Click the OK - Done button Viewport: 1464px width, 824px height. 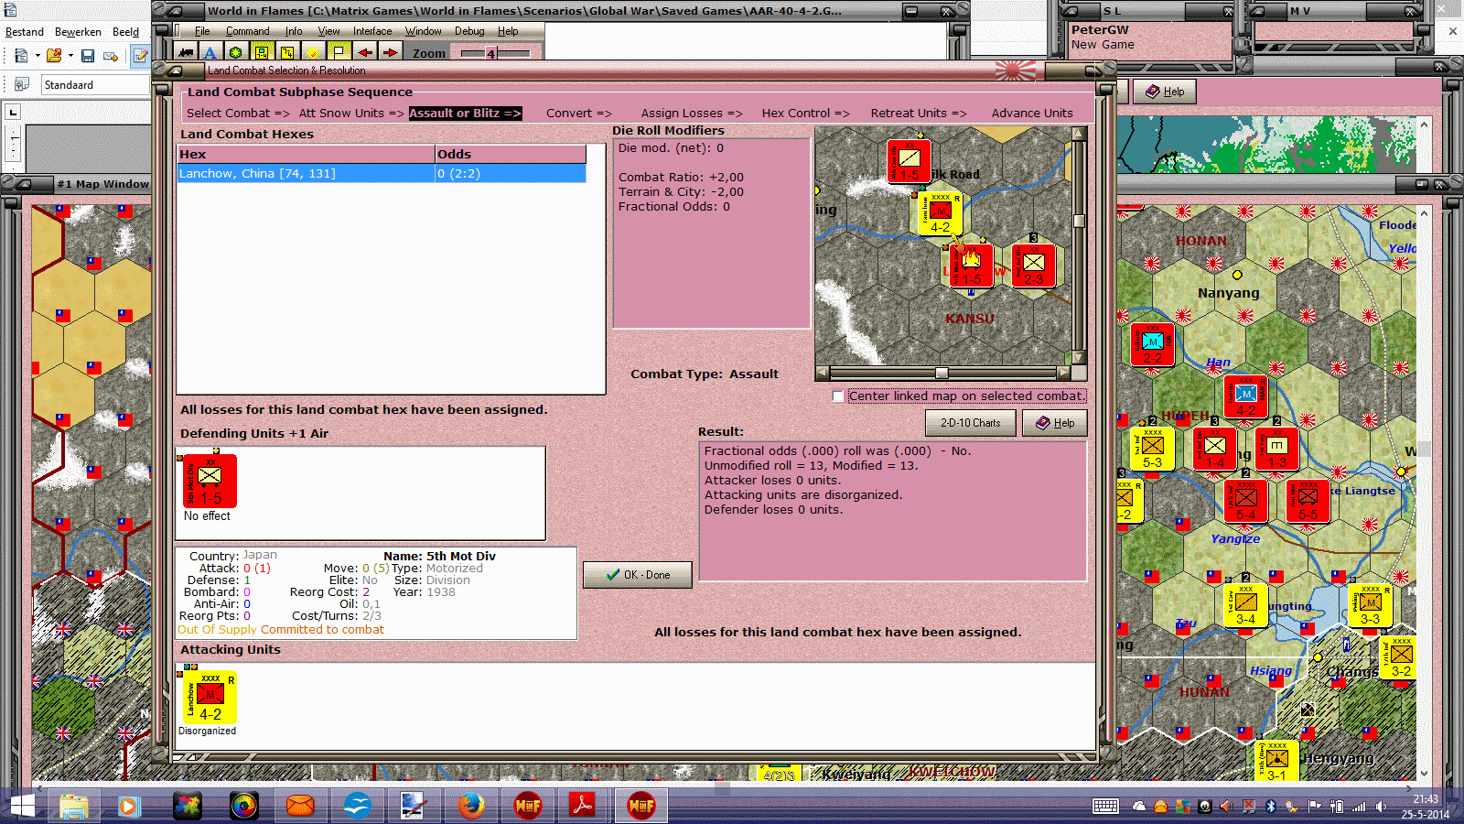pyautogui.click(x=638, y=575)
